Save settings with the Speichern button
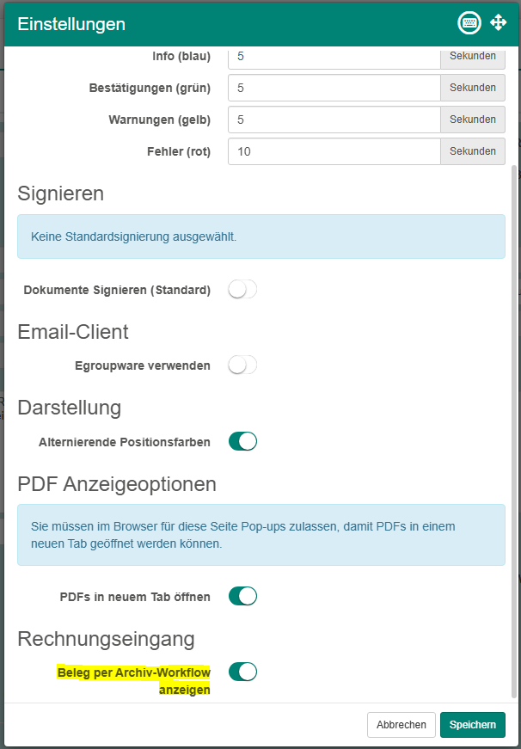 point(472,725)
